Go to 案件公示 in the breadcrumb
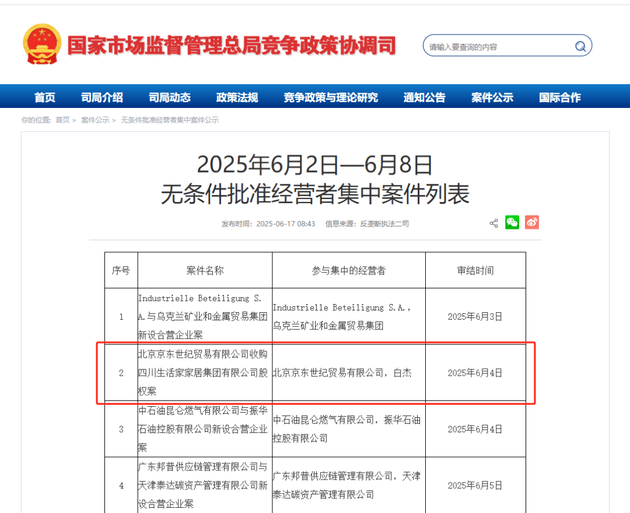Screen dimensions: 630x513 tap(95, 120)
